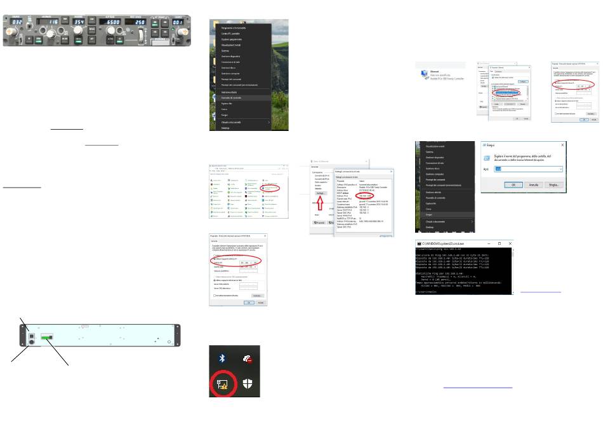The width and height of the screenshot is (603, 424).
Task: Push the N1 button on the MCP
Action: [x=29, y=39]
